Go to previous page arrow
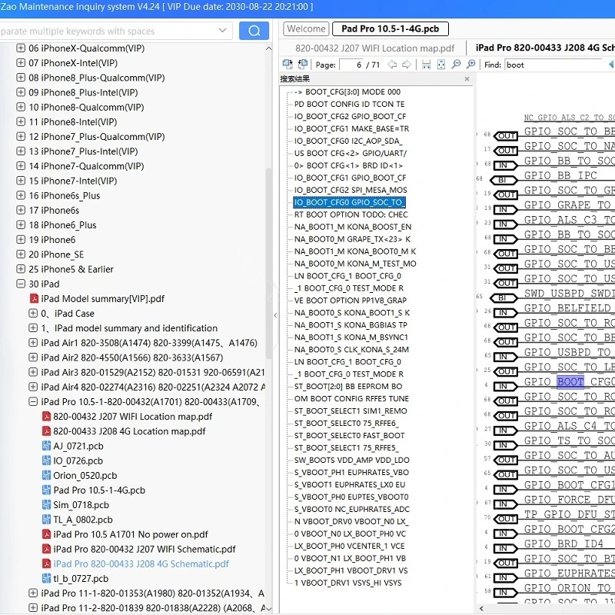 (392, 65)
